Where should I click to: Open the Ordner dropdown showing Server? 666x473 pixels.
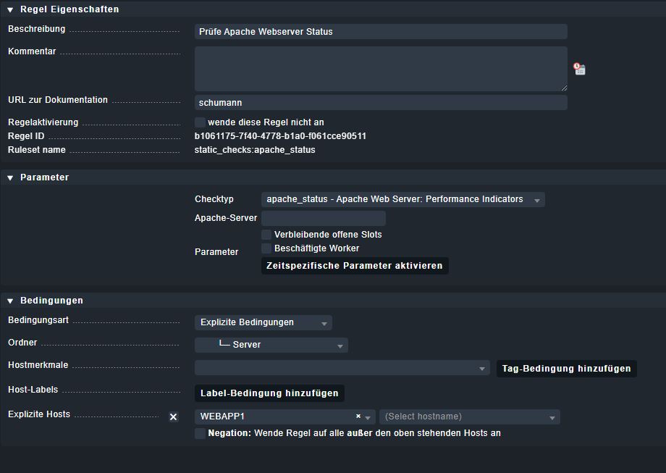pyautogui.click(x=271, y=345)
